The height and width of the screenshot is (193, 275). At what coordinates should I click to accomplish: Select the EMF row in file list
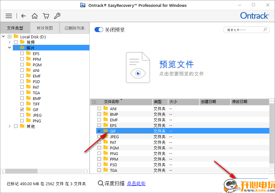(183, 120)
